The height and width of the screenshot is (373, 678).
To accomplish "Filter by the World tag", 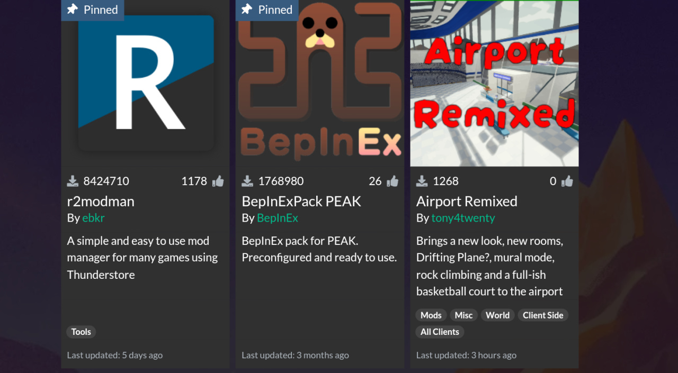I will (498, 315).
